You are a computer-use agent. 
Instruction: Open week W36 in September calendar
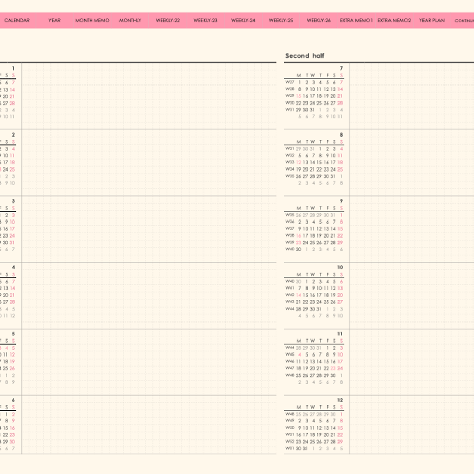[290, 222]
